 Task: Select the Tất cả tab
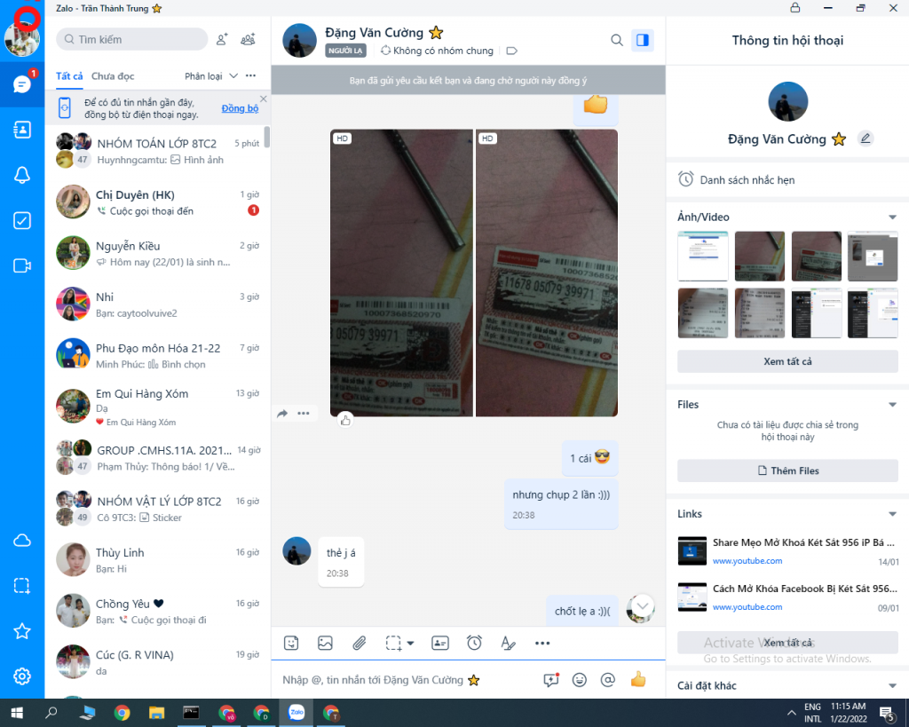coord(69,76)
